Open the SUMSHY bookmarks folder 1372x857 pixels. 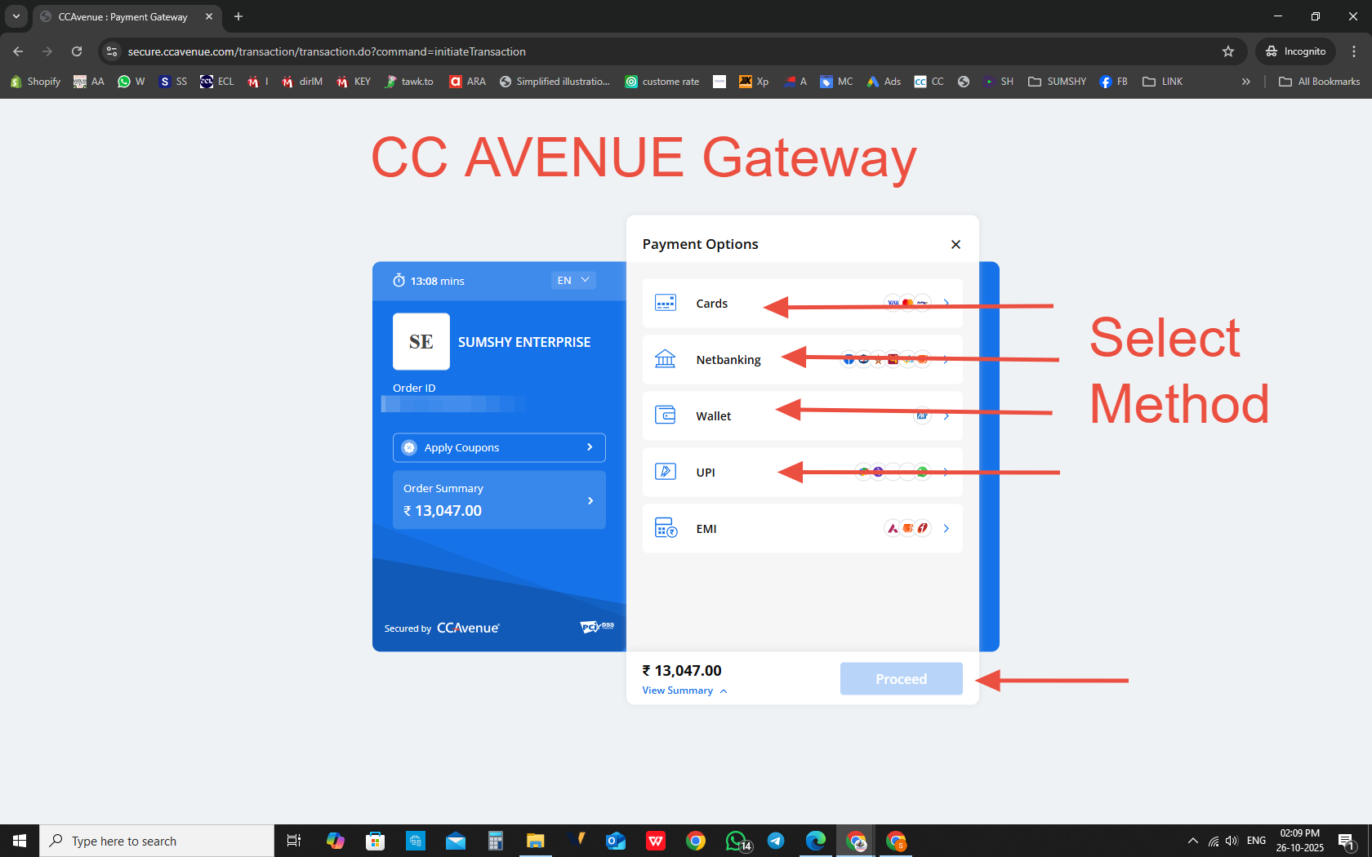pyautogui.click(x=1057, y=82)
